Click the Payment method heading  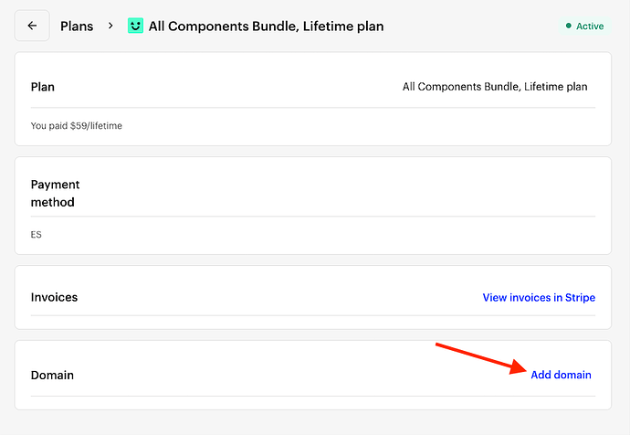point(53,193)
